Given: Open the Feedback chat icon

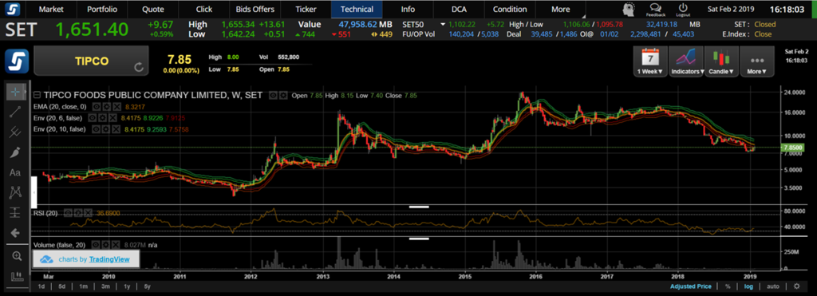Looking at the screenshot, I should 656,9.
